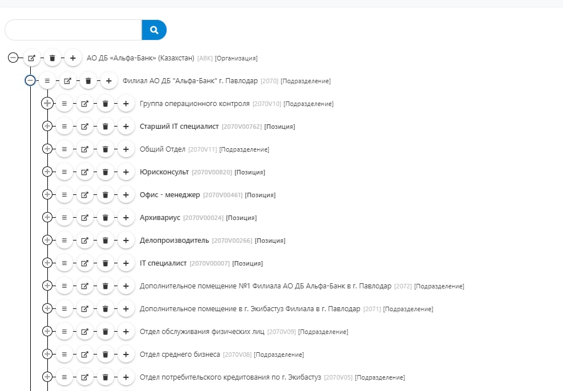This screenshot has height=391, width=563.
Task: Expand Юрисконсульт node
Action: coord(47,172)
